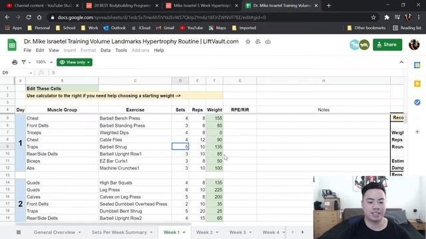Show the second anonymous viewer avatar

point(364,44)
